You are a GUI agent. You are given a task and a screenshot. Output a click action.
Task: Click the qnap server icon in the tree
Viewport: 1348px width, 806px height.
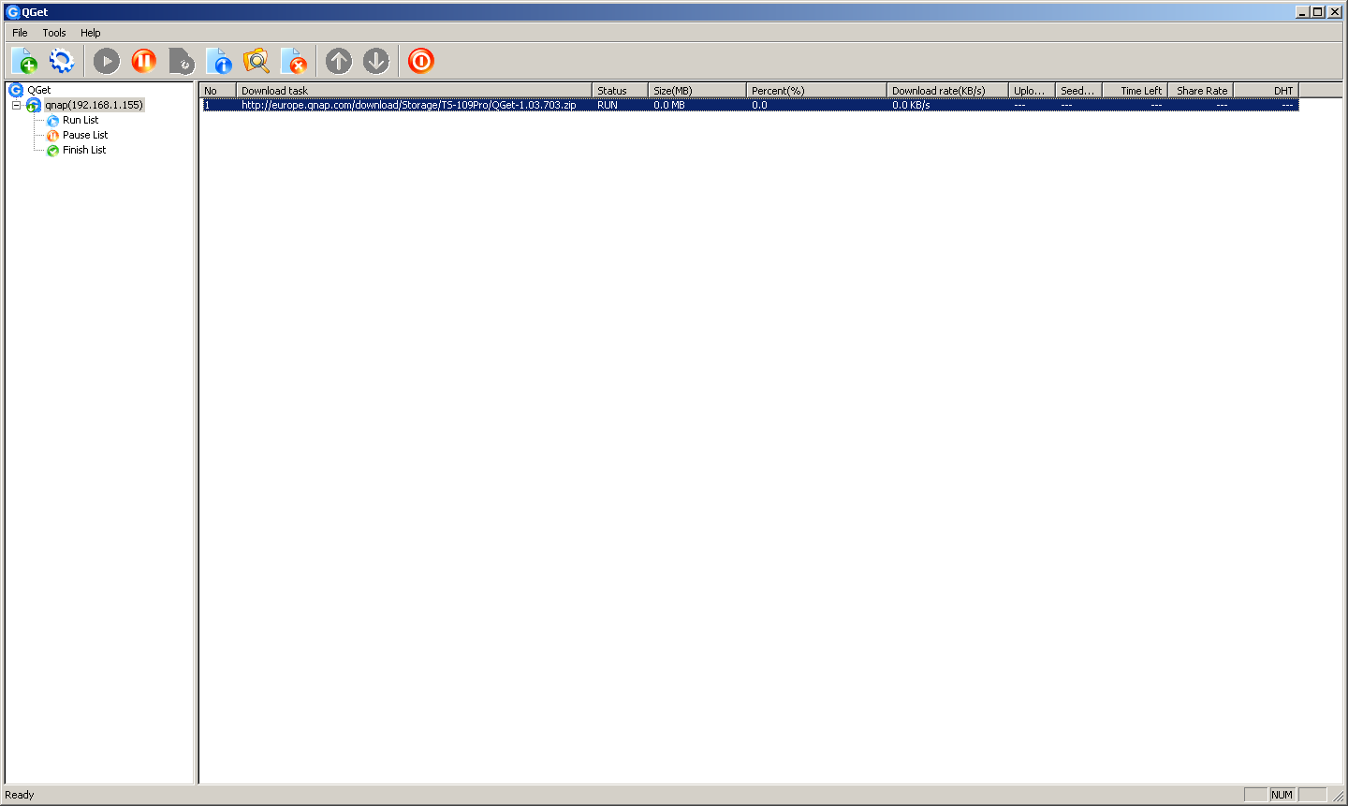coord(34,105)
